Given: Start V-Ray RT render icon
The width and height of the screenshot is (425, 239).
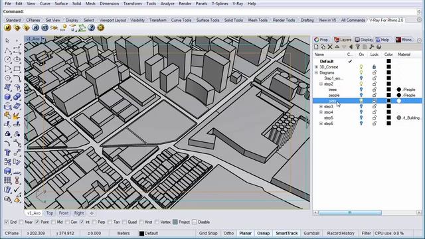Looking at the screenshot, I should (44, 28).
